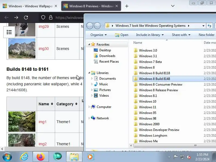
Task: Open Explorer recent pages dropdown arrow
Action: [103, 26]
